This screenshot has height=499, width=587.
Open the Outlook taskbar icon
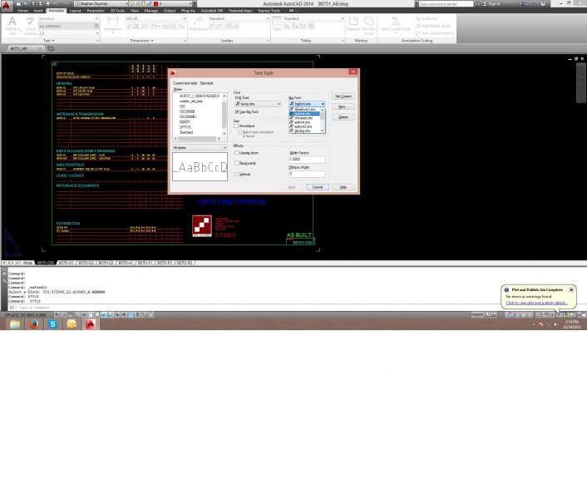pos(72,324)
